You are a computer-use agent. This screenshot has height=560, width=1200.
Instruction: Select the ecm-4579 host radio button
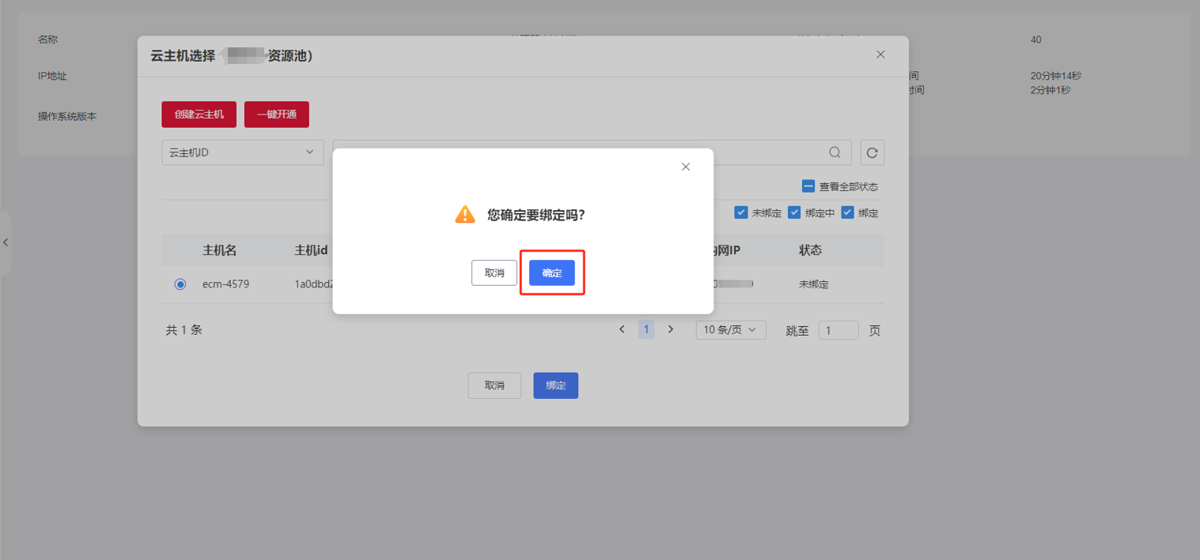click(180, 284)
